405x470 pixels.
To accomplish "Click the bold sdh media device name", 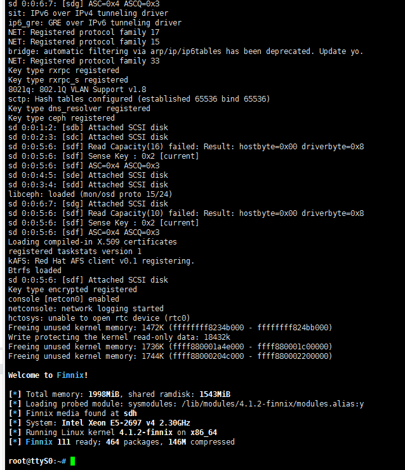I will 130,413.
